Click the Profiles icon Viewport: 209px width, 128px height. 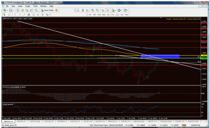[x=10, y=10]
